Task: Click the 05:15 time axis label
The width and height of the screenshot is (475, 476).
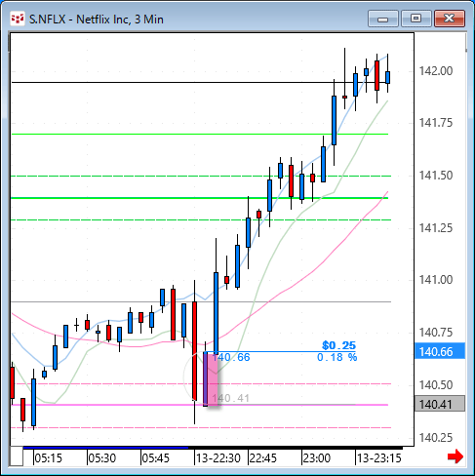Action: tap(49, 458)
